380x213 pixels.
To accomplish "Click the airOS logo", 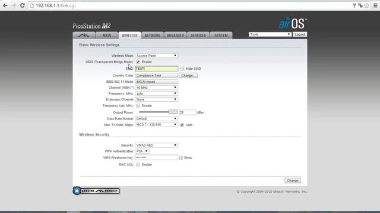I will click(x=293, y=23).
